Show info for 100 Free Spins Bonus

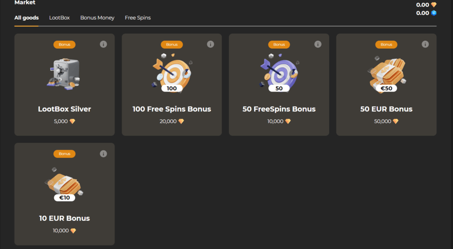[210, 44]
